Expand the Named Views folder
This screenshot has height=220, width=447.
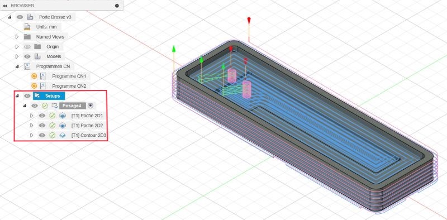click(17, 37)
